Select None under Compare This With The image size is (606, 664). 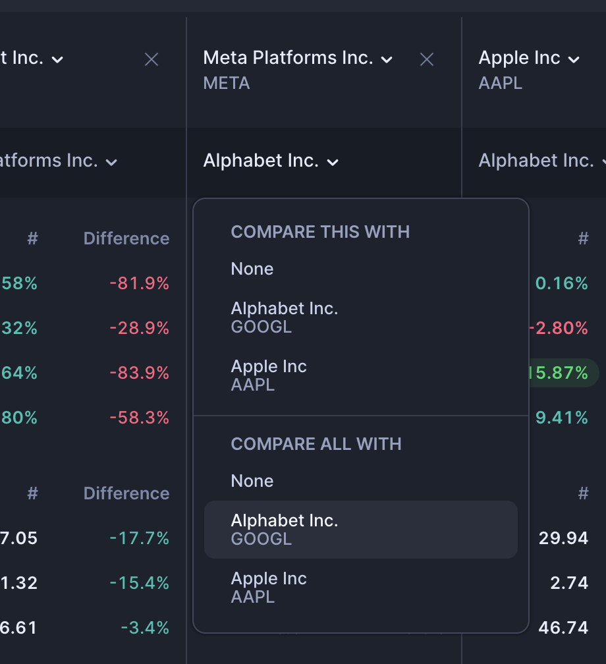(361, 269)
